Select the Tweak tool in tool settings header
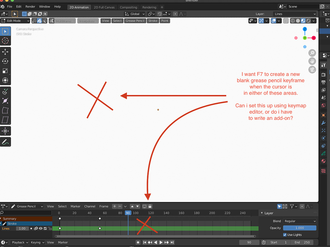This screenshot has width=330, height=247. [x=15, y=14]
